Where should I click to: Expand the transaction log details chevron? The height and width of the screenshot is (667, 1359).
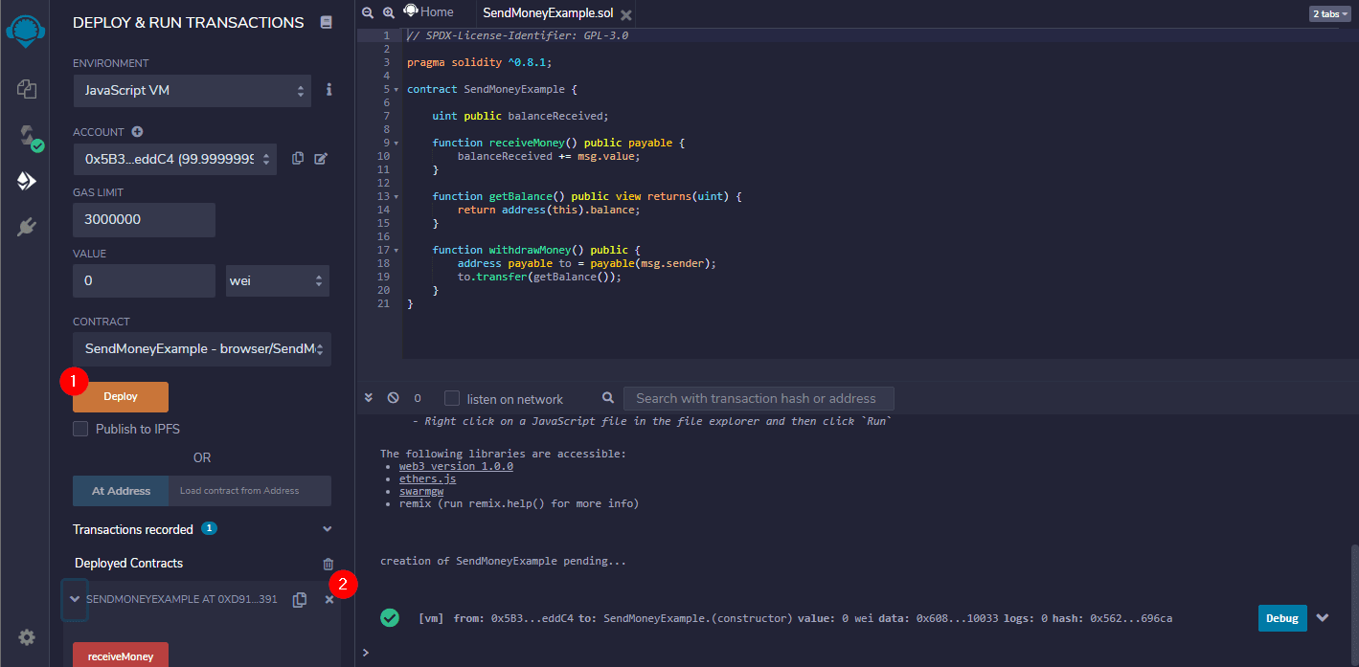pos(1323,618)
